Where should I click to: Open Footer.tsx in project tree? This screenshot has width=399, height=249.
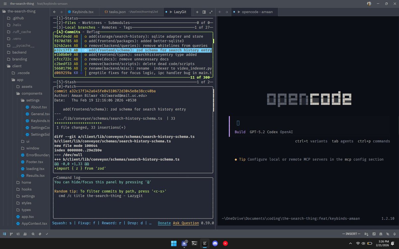(35, 162)
